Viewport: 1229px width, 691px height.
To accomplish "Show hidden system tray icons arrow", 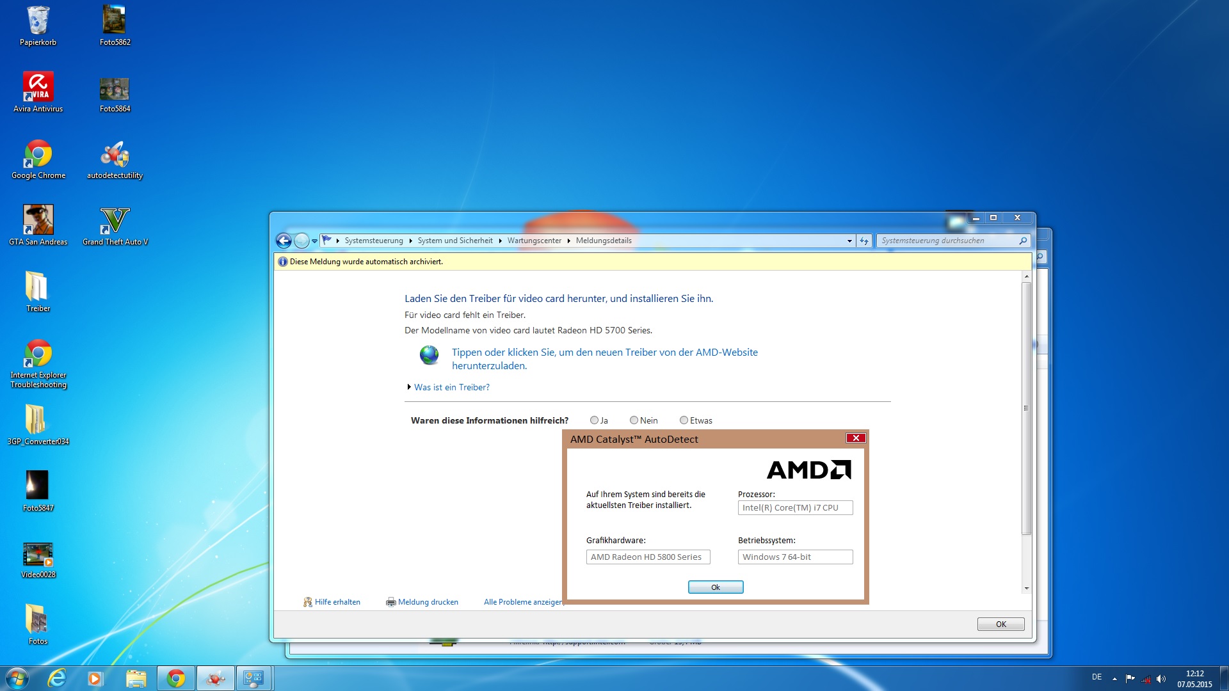I will (1114, 679).
